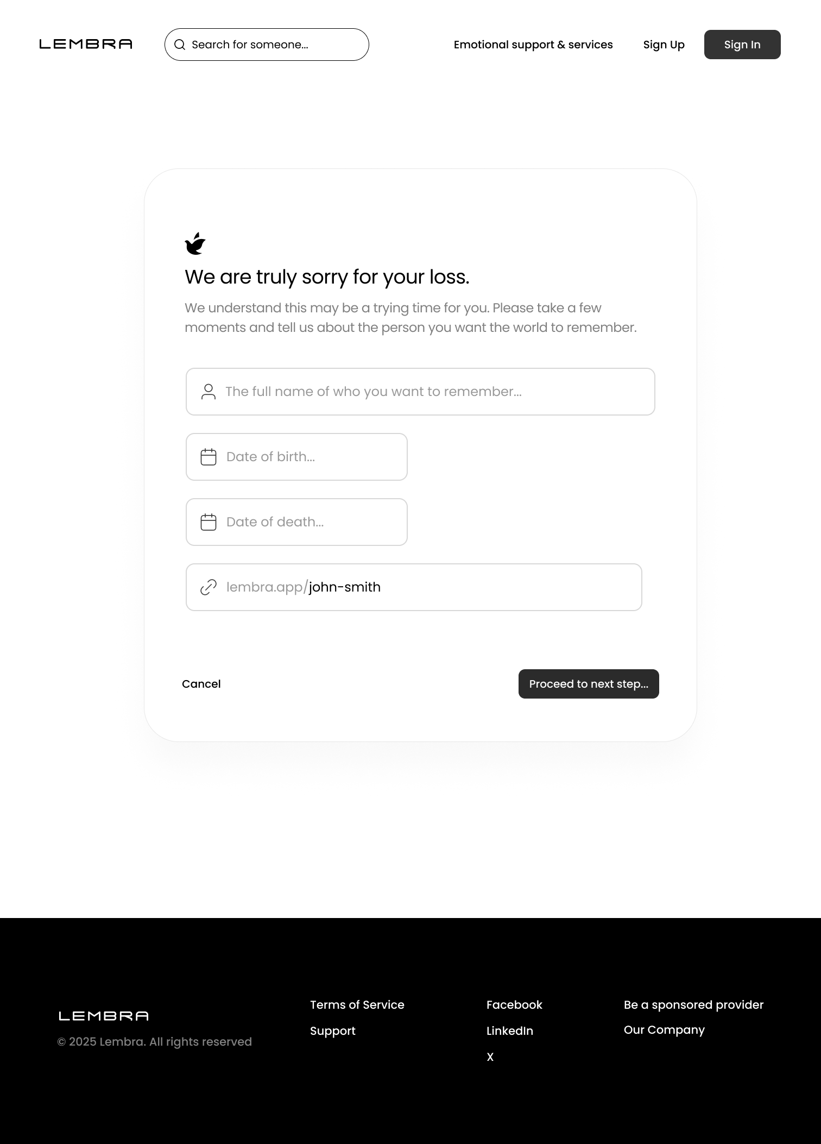This screenshot has height=1144, width=821.
Task: Visit the Facebook footer link
Action: click(514, 1005)
